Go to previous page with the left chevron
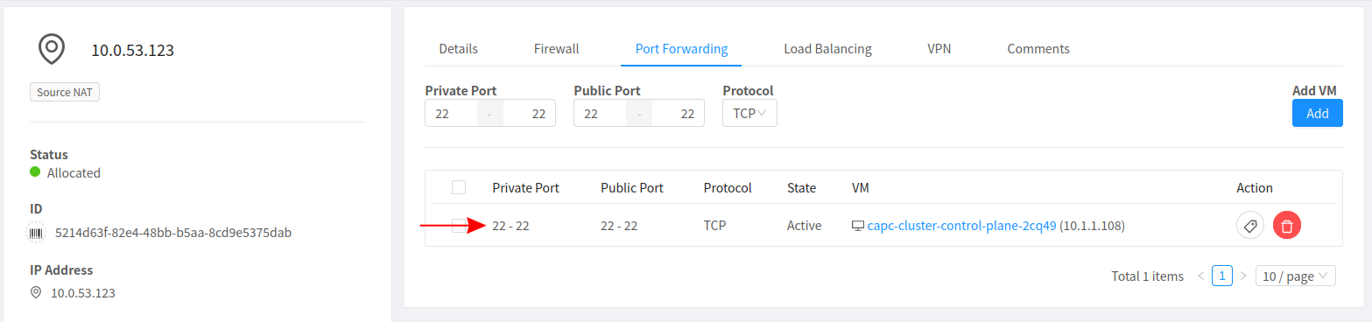This screenshot has width=1372, height=322. (x=1201, y=276)
